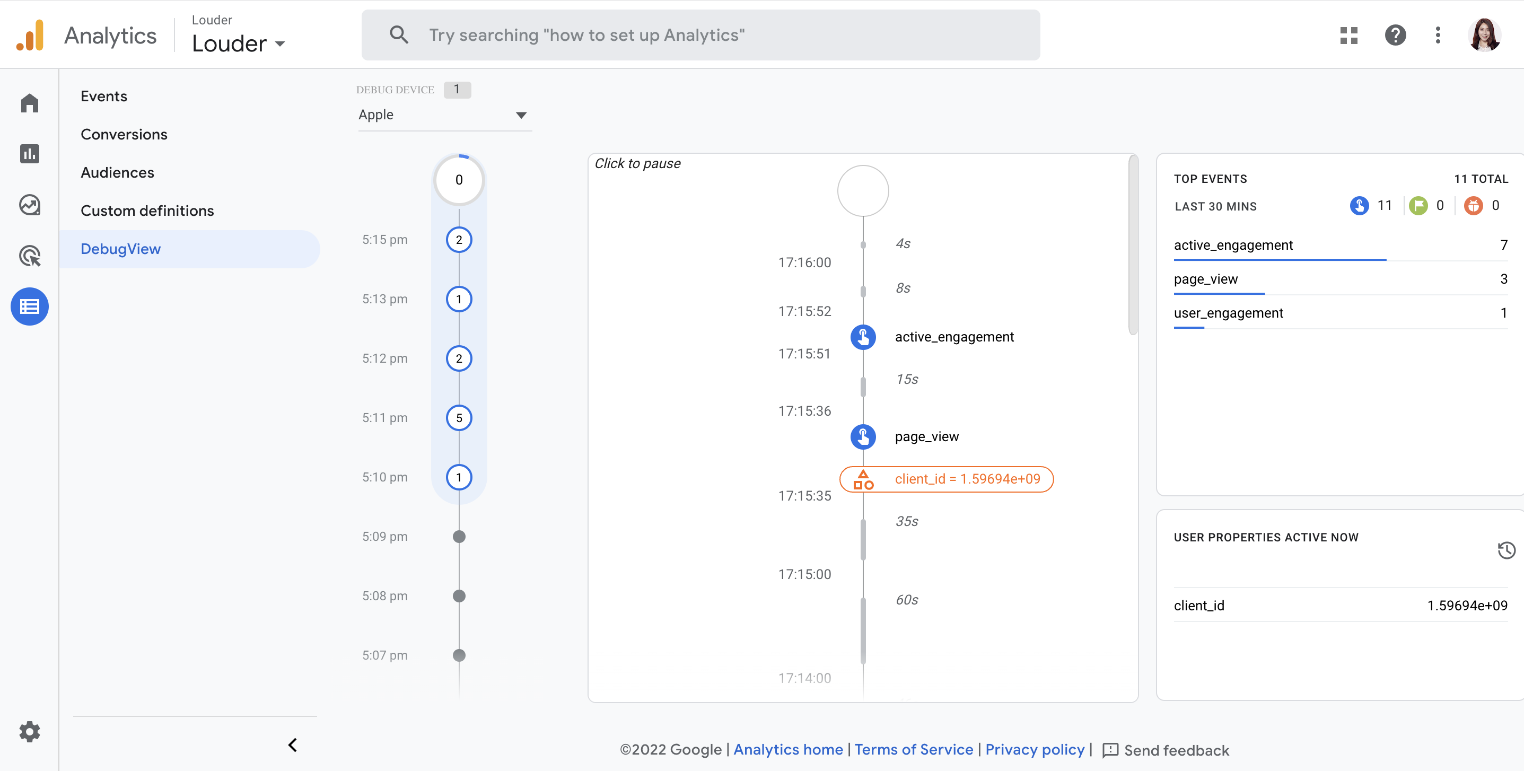Select Audiences menu item

point(117,172)
